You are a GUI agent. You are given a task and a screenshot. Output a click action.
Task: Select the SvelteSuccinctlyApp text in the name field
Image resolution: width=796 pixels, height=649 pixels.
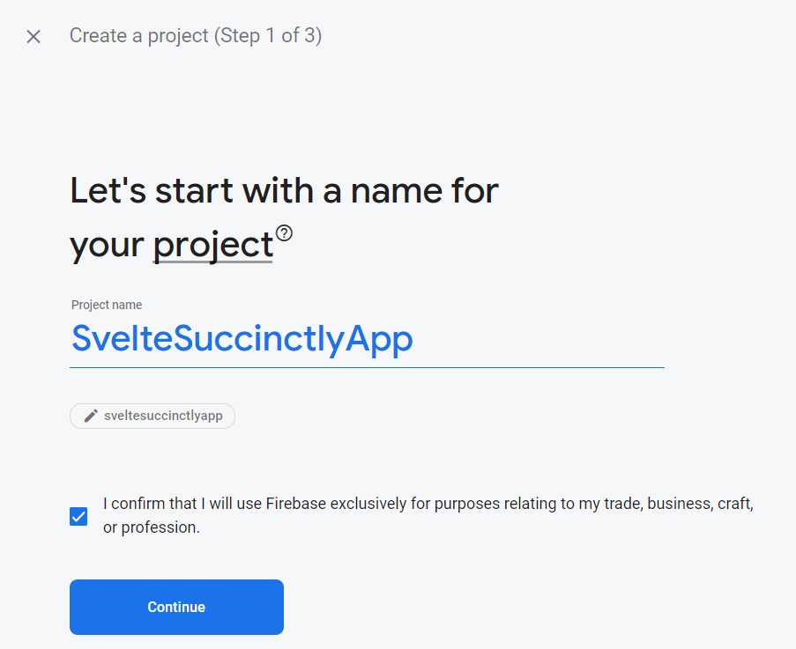pos(242,339)
